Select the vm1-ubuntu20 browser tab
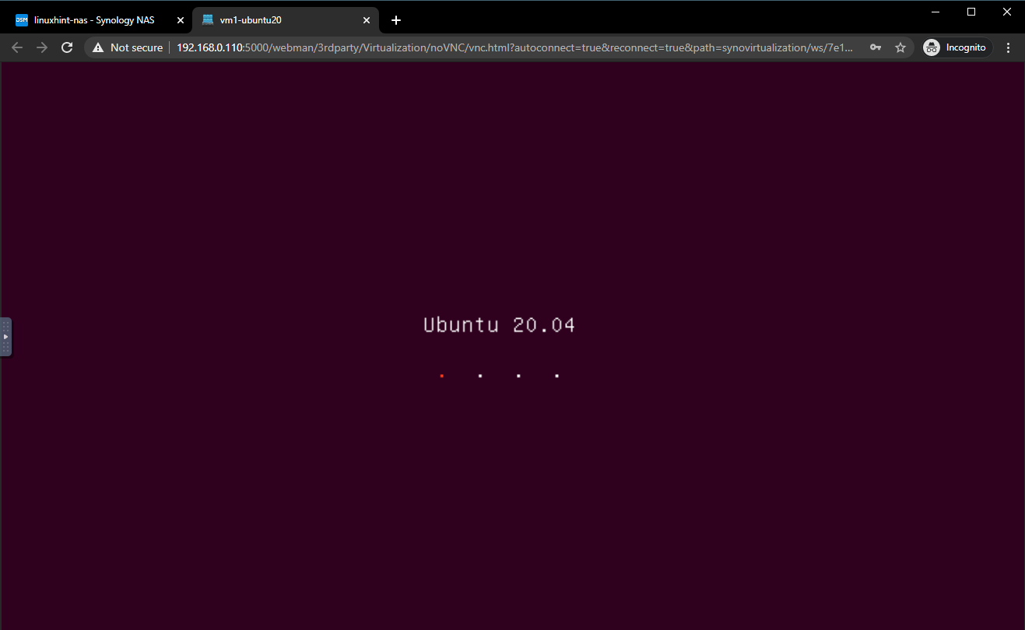This screenshot has height=630, width=1025. click(285, 20)
